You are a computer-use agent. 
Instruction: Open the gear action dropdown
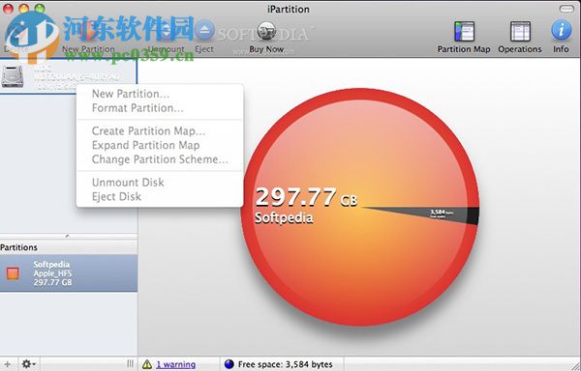(x=29, y=364)
